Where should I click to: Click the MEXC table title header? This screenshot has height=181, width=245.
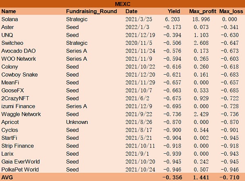click(122, 4)
